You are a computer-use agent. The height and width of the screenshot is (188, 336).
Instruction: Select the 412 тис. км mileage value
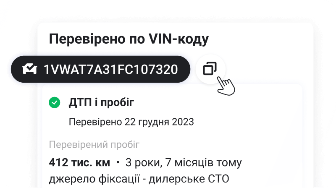pos(79,162)
